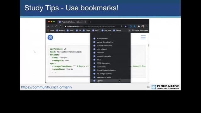Viewport: 201px width, 113px height.
Task: Select the kubeconfig bookmark
Action: 110,67
